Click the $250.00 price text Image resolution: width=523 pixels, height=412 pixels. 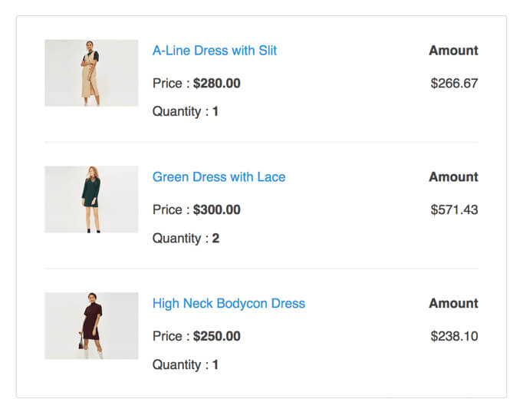(x=216, y=336)
